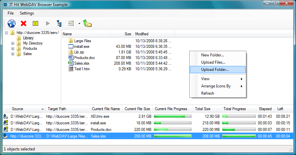Click the Sales.xlsx Excel icon

coord(71,63)
